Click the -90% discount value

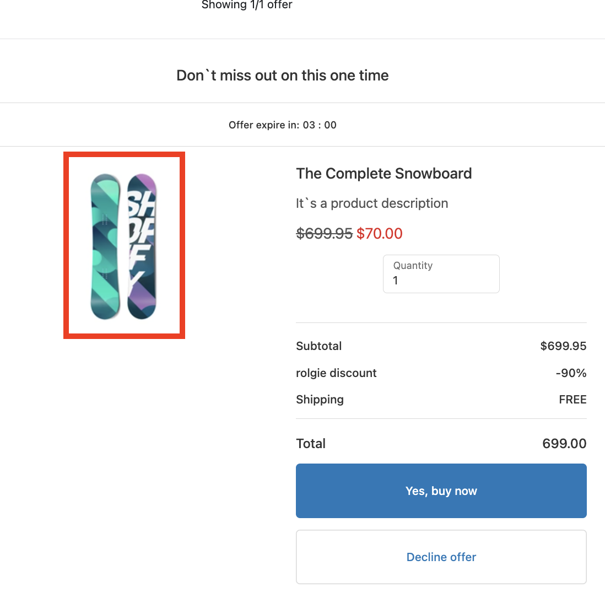pos(571,373)
